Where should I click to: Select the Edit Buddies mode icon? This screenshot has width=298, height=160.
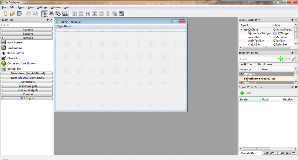click(x=58, y=14)
